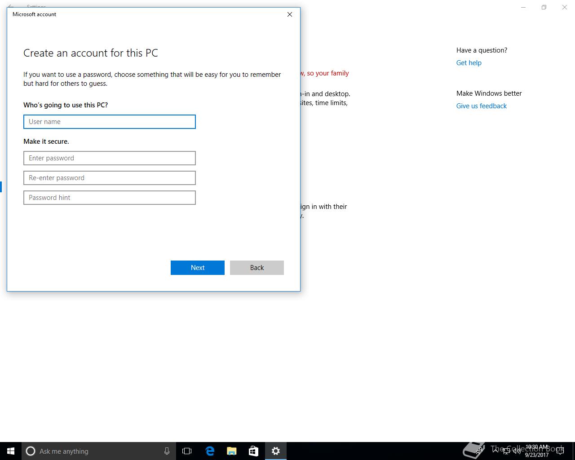
Task: Click the Next button
Action: (198, 268)
